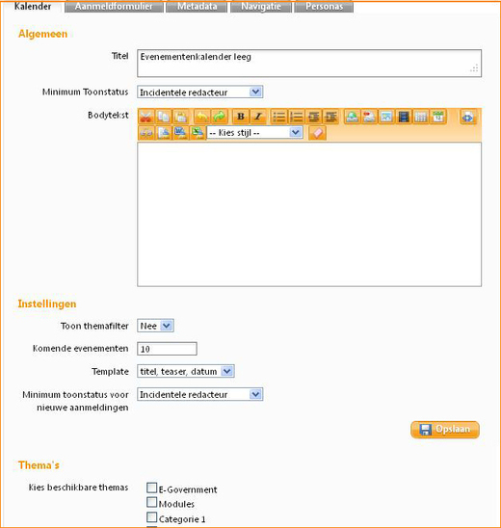Check the Categorie 1 checkbox
The image size is (501, 528).
pyautogui.click(x=152, y=516)
